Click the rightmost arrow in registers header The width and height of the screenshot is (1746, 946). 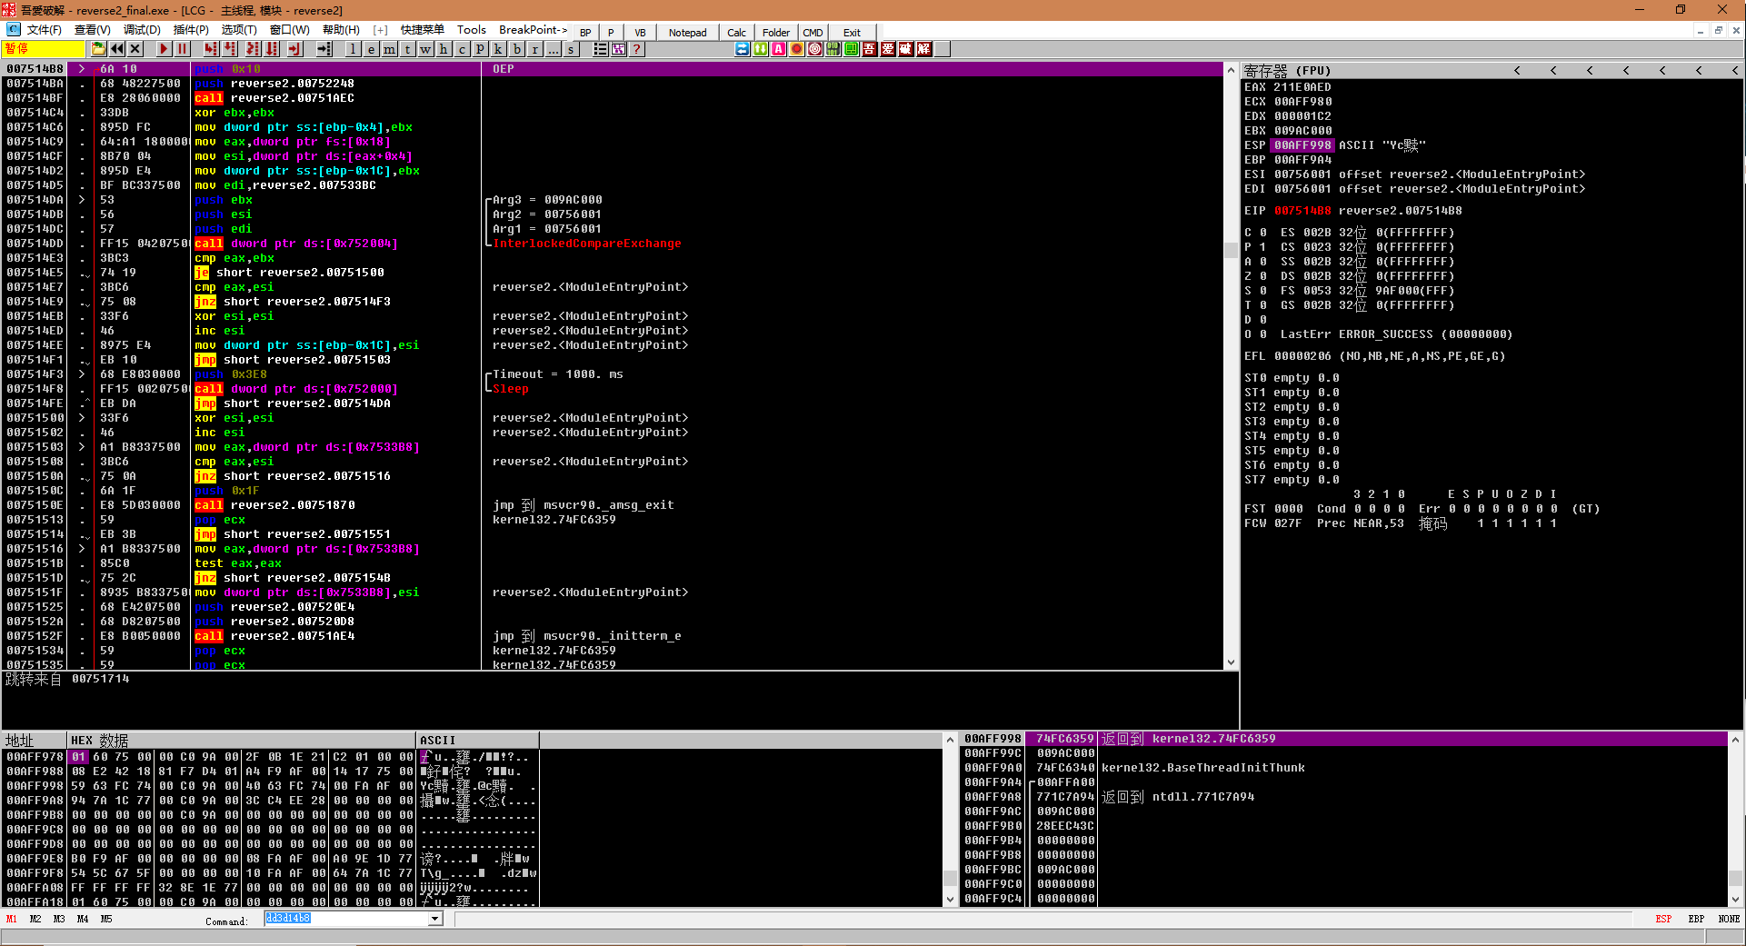(x=1735, y=70)
